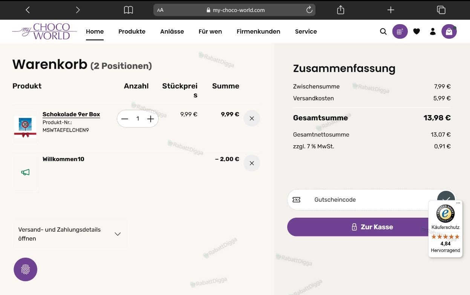Click the Willkommen10 voucher name
This screenshot has width=470, height=295.
pos(63,159)
